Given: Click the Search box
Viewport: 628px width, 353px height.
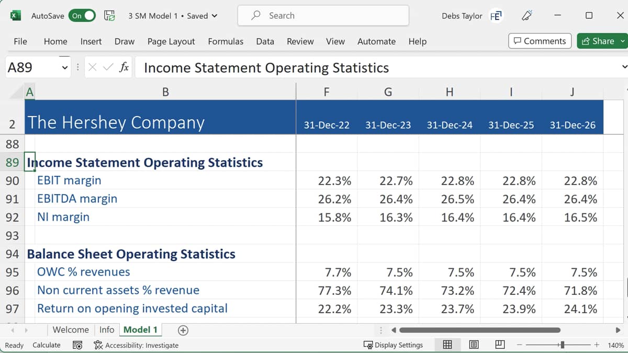Looking at the screenshot, I should tap(323, 16).
